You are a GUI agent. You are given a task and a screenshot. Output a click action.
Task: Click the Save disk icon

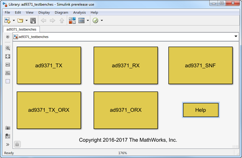click(33, 20)
